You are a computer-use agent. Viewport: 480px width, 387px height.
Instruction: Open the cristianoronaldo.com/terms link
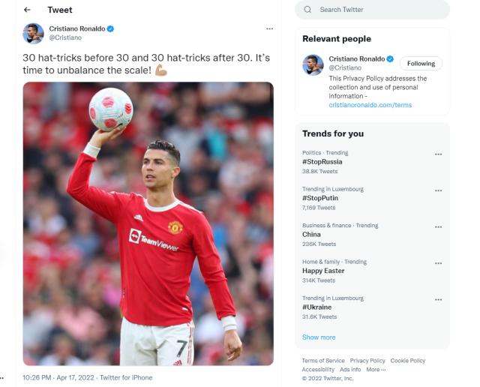tap(370, 105)
